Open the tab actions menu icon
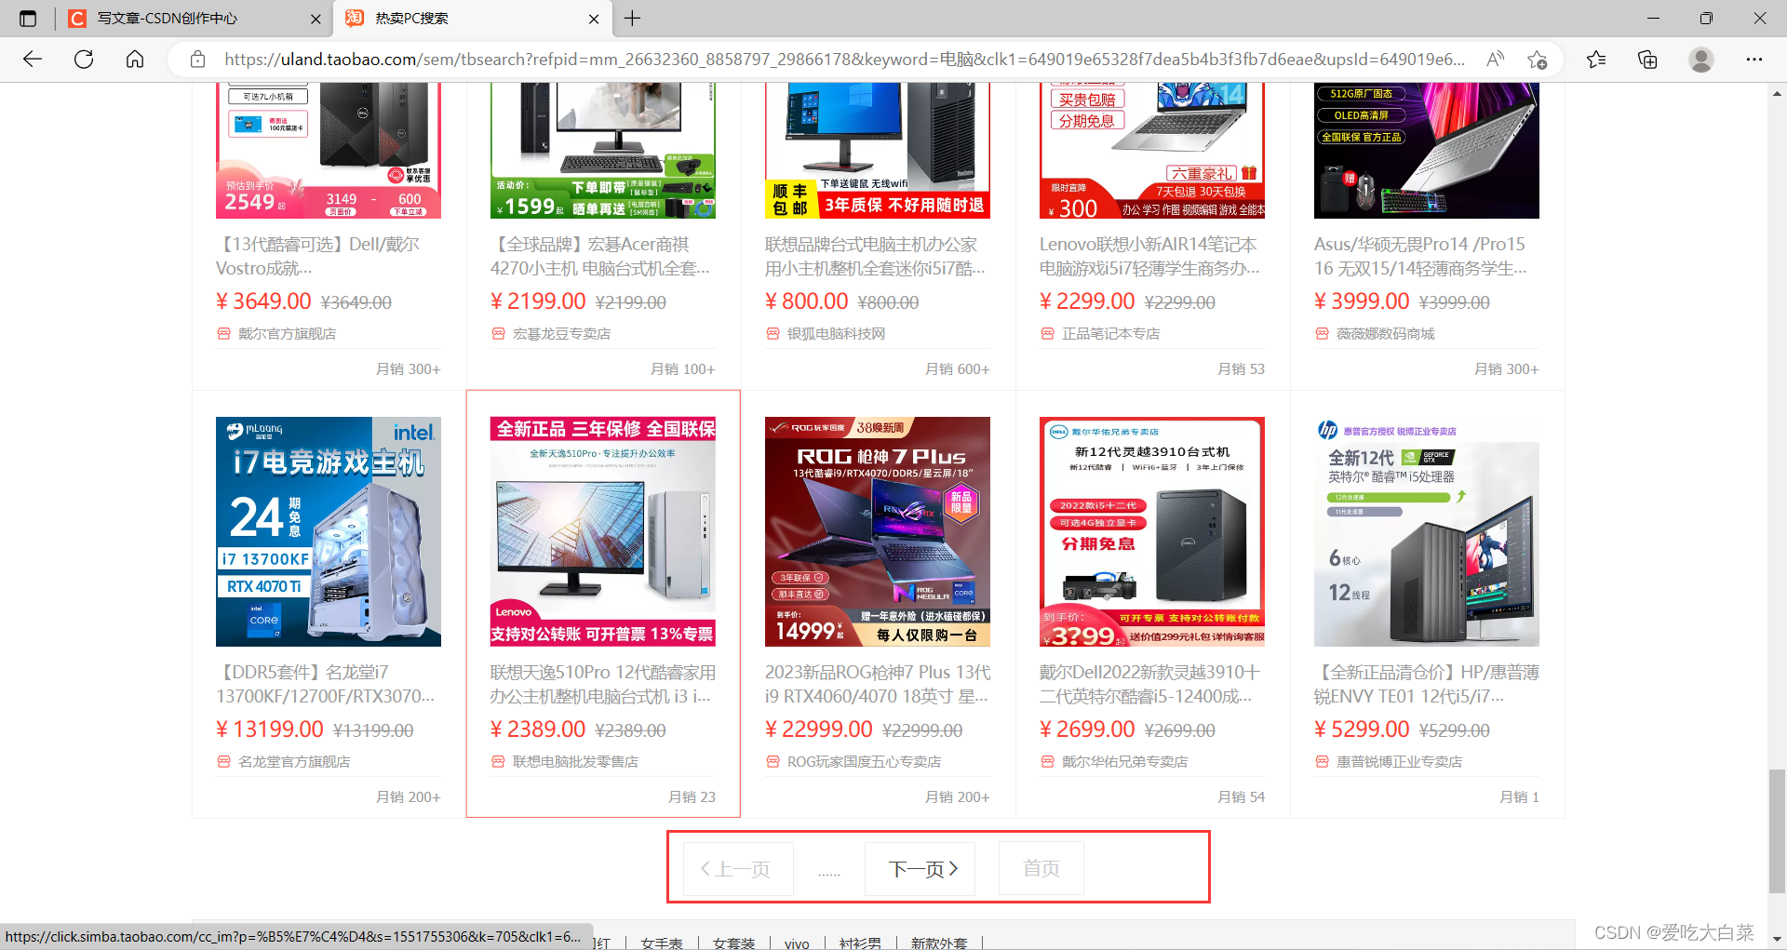This screenshot has width=1787, height=950. [x=28, y=19]
